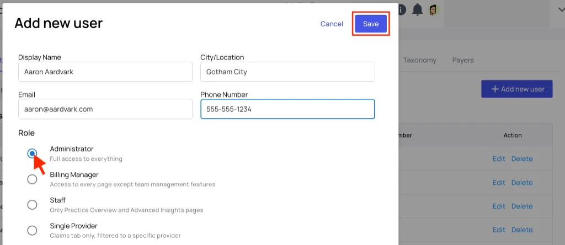Screen dimensions: 565x245
Task: Click the Phone Number input box
Action: [287, 110]
